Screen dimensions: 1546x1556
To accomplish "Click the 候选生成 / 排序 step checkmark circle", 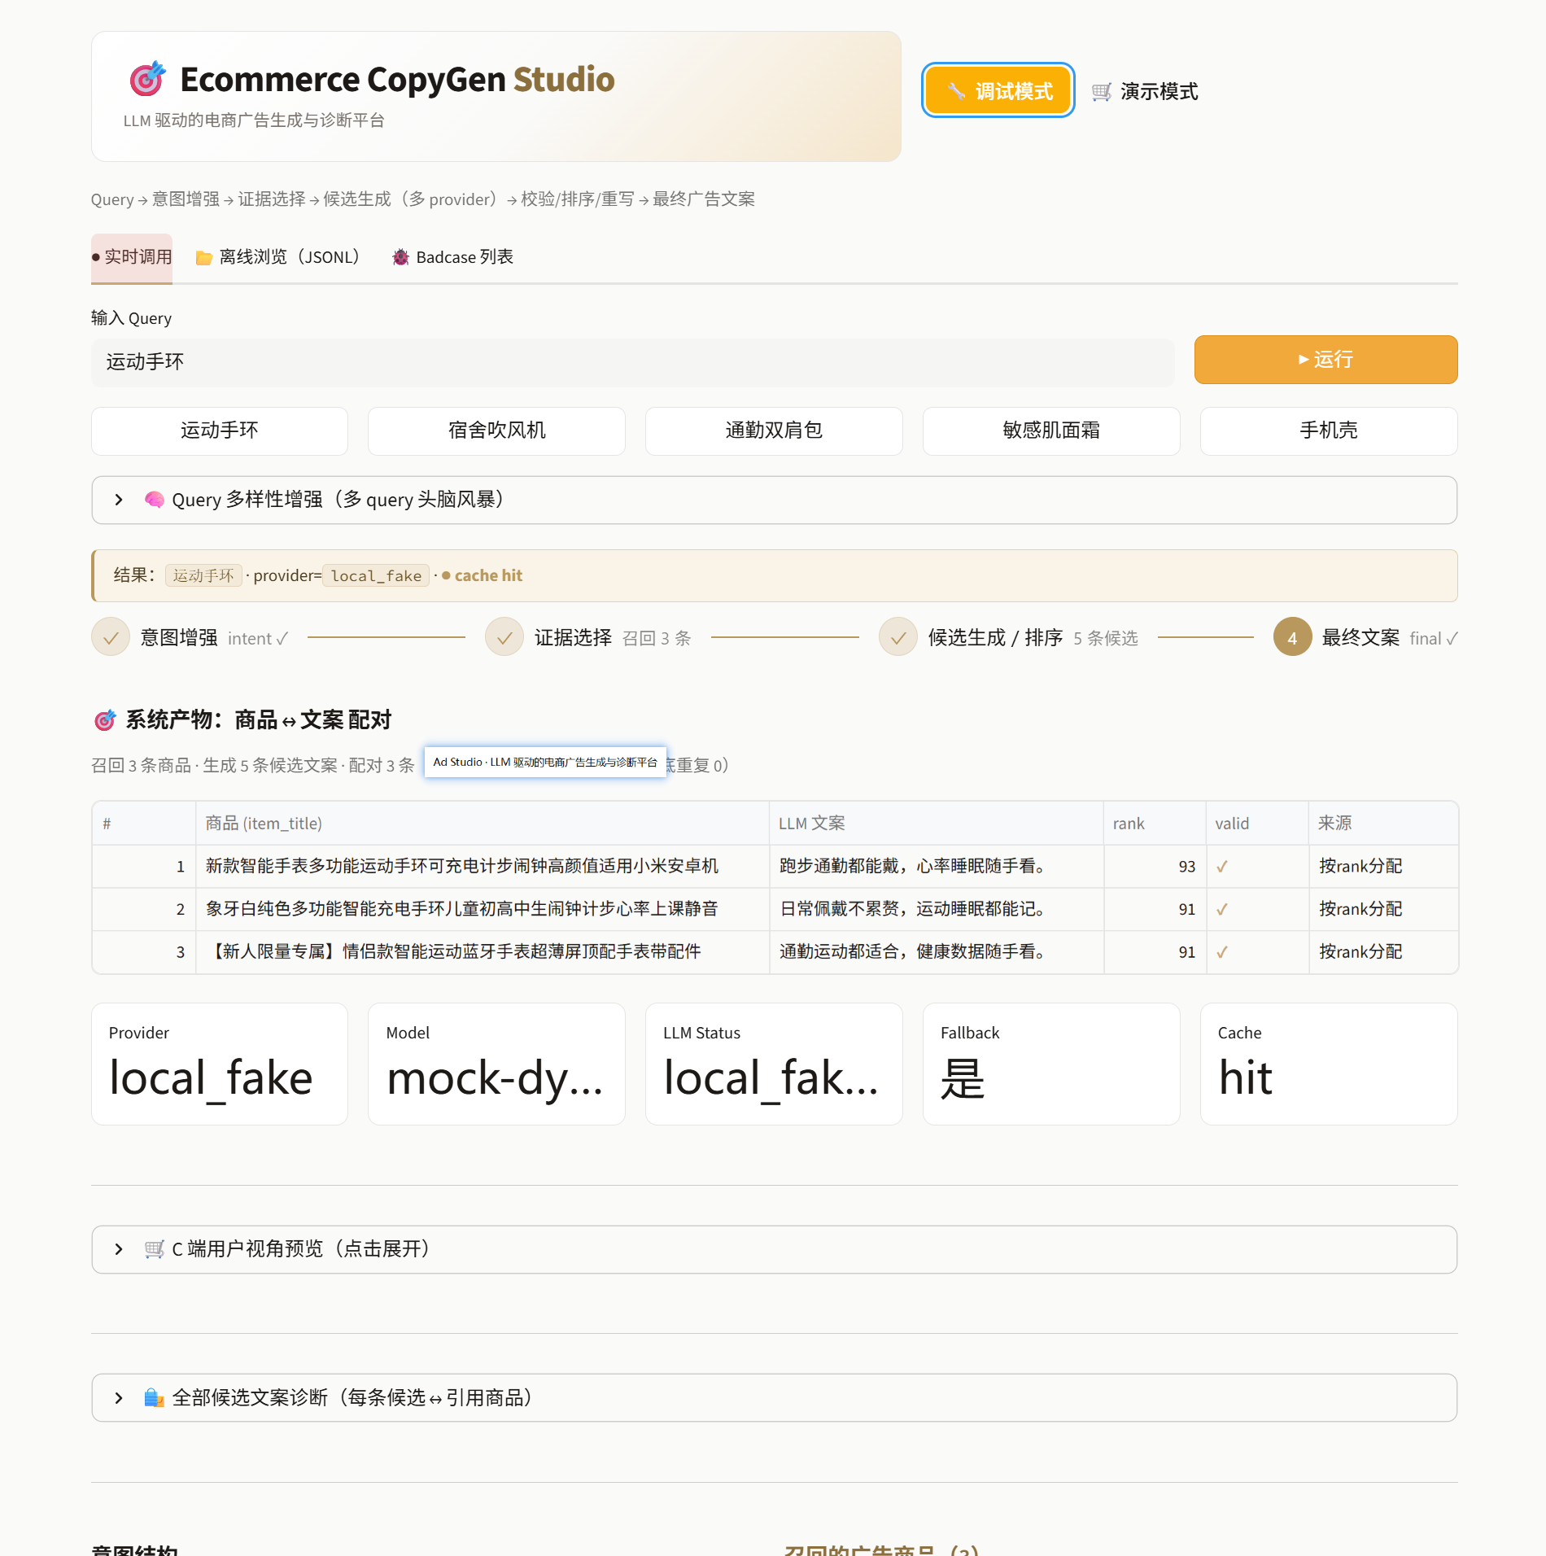I will (898, 637).
